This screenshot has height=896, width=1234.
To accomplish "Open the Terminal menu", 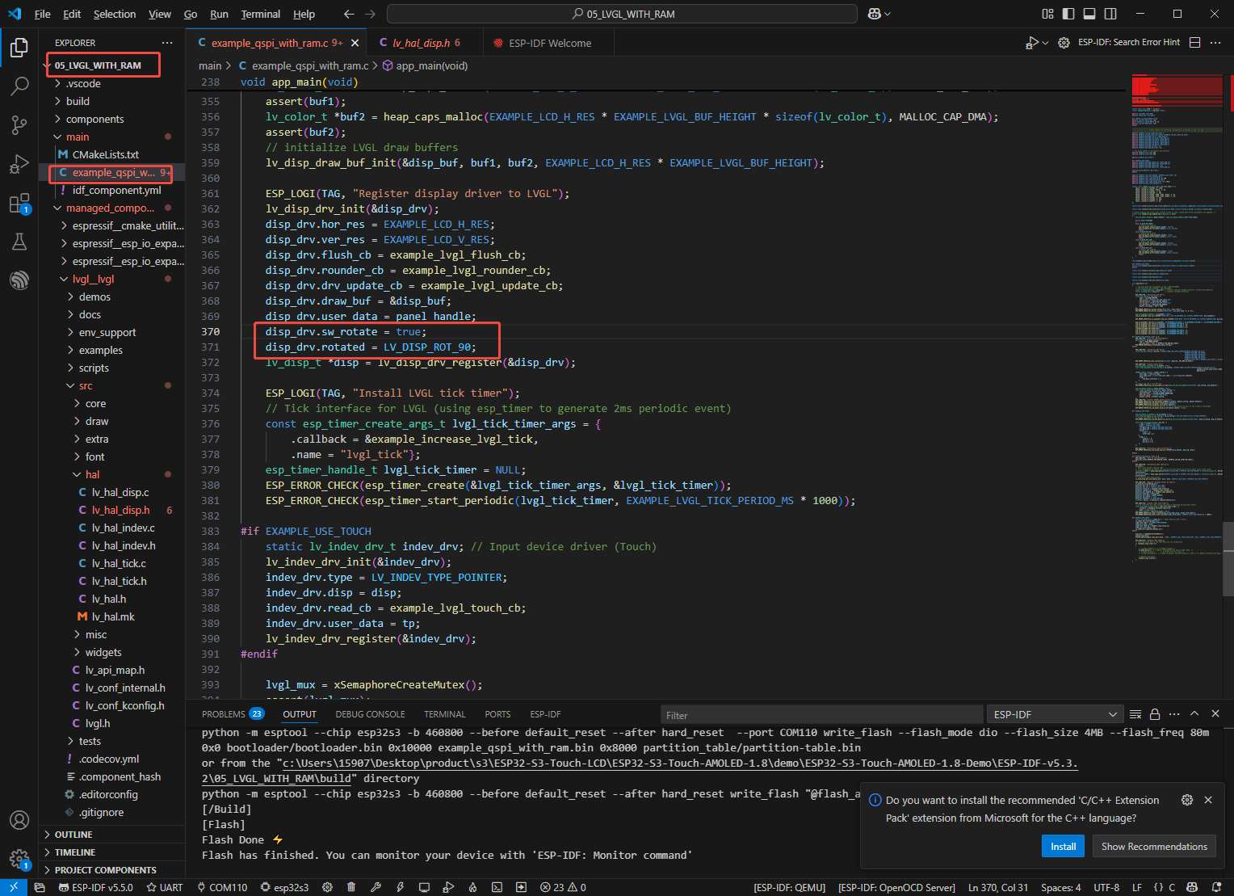I will click(260, 14).
